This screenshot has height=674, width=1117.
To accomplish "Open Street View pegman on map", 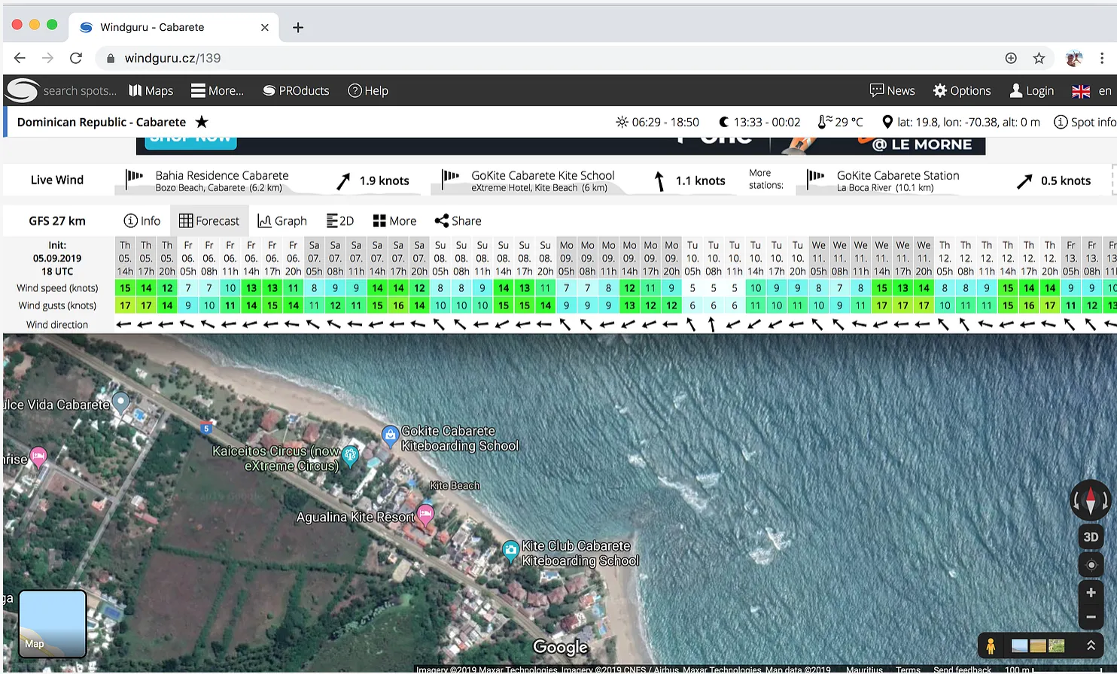I will point(991,646).
